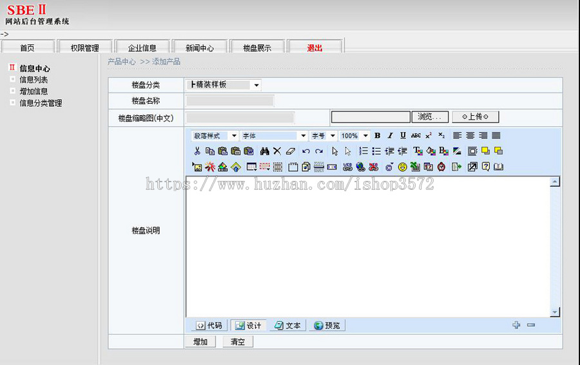Insert a smiley emoticon

402,167
